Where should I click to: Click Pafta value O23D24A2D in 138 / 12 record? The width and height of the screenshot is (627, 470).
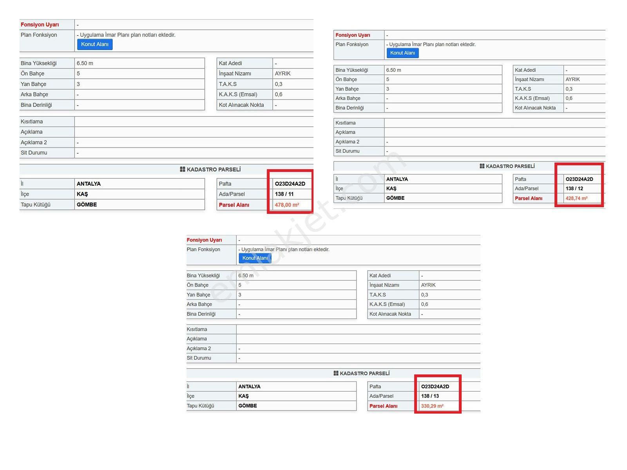(579, 179)
